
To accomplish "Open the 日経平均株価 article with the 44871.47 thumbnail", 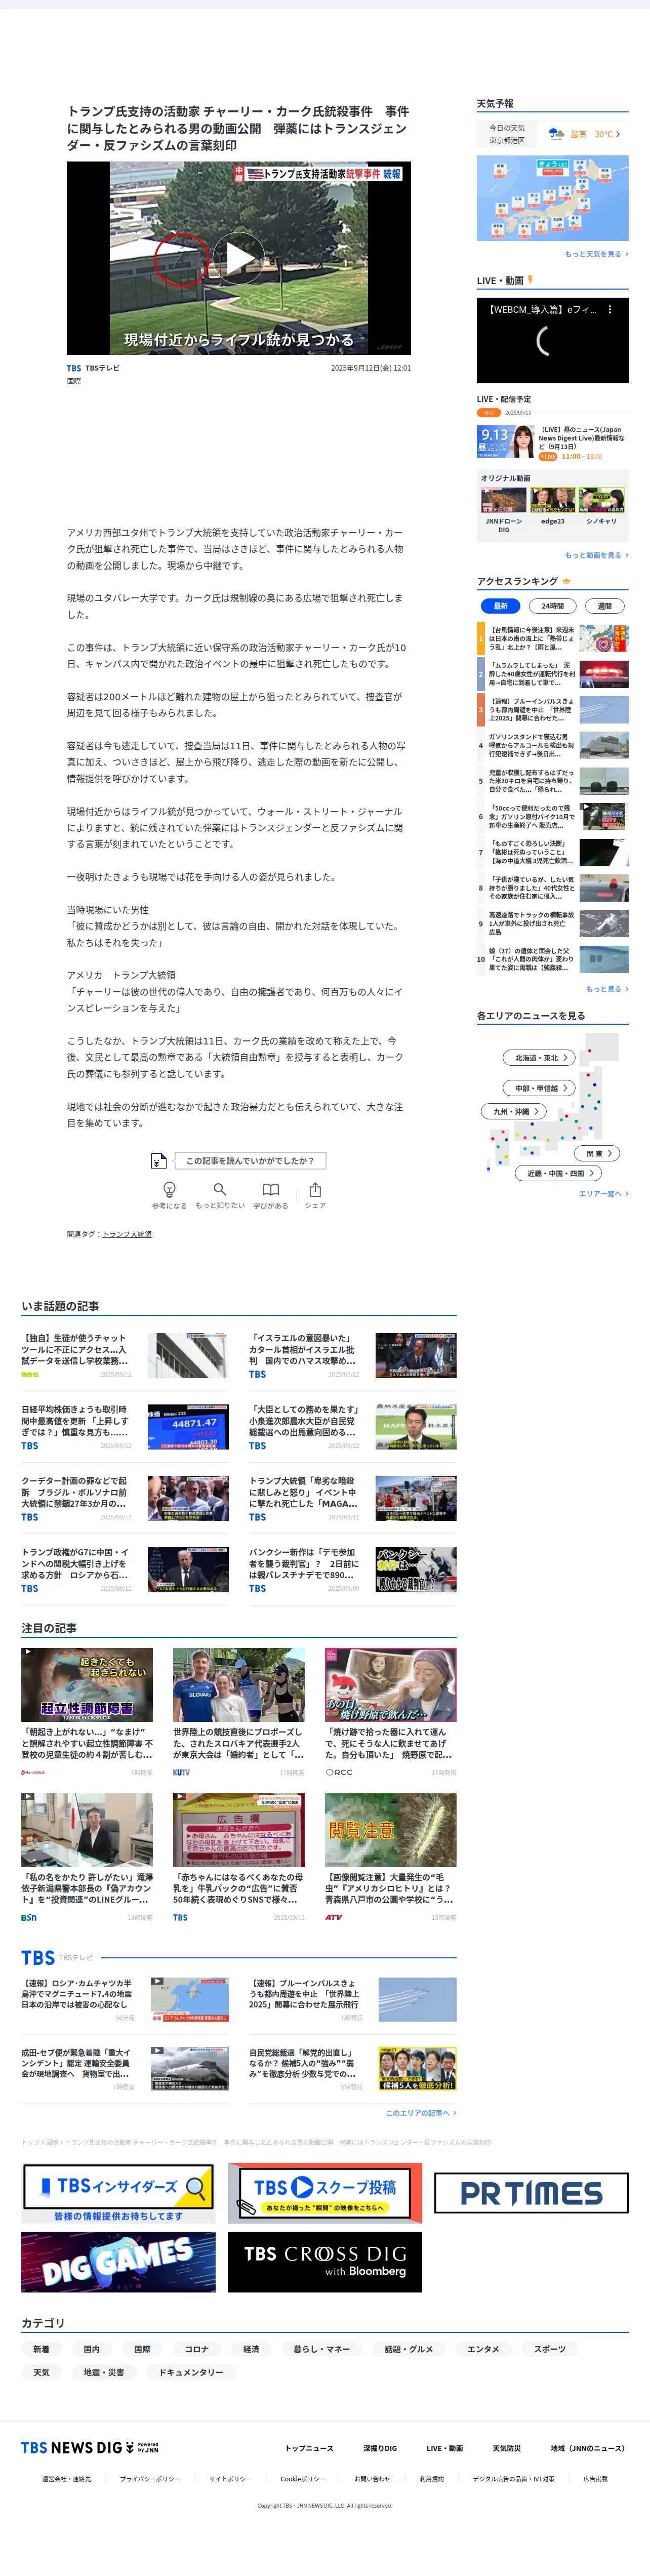I will (188, 1427).
